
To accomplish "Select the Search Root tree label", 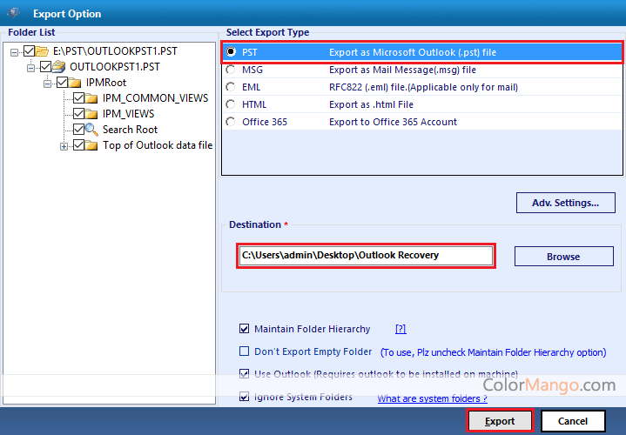I will [x=130, y=130].
